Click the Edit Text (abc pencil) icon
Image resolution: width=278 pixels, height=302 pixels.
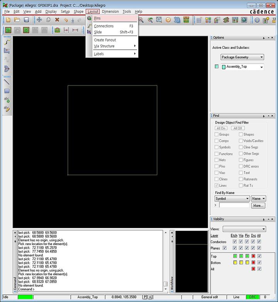coord(7,109)
